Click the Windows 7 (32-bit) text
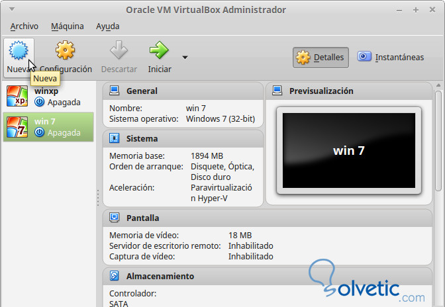 [x=221, y=119]
